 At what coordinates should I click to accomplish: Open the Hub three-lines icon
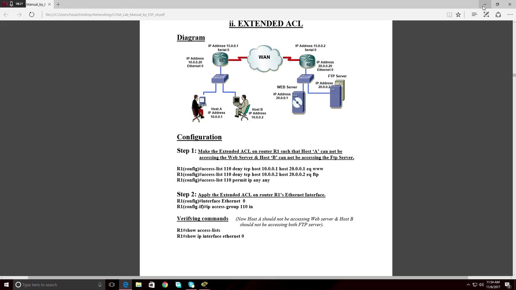pyautogui.click(x=474, y=14)
